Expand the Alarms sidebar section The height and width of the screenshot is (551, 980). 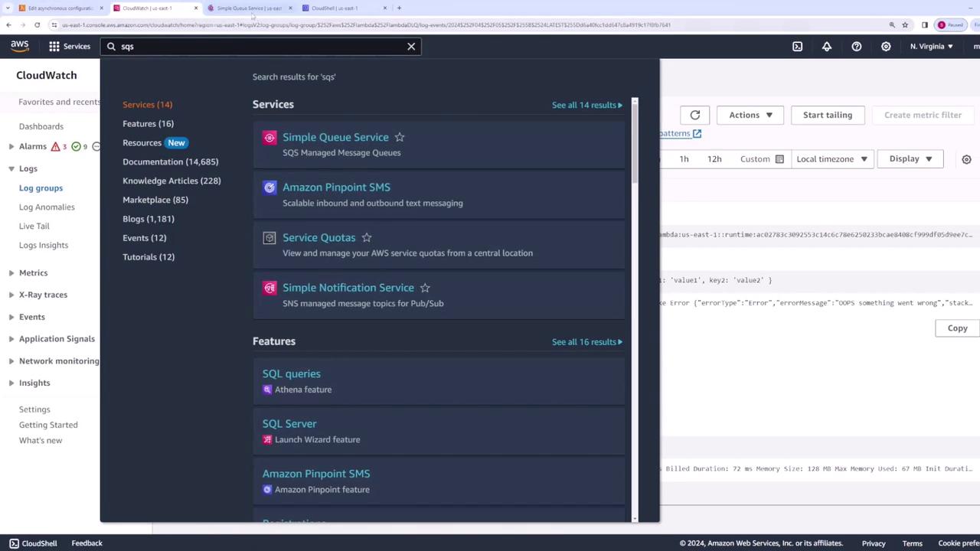click(x=11, y=146)
